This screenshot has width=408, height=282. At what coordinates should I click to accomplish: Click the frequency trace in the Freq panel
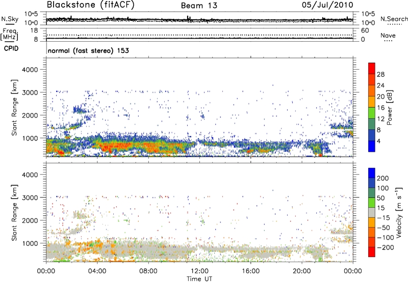click(199, 38)
